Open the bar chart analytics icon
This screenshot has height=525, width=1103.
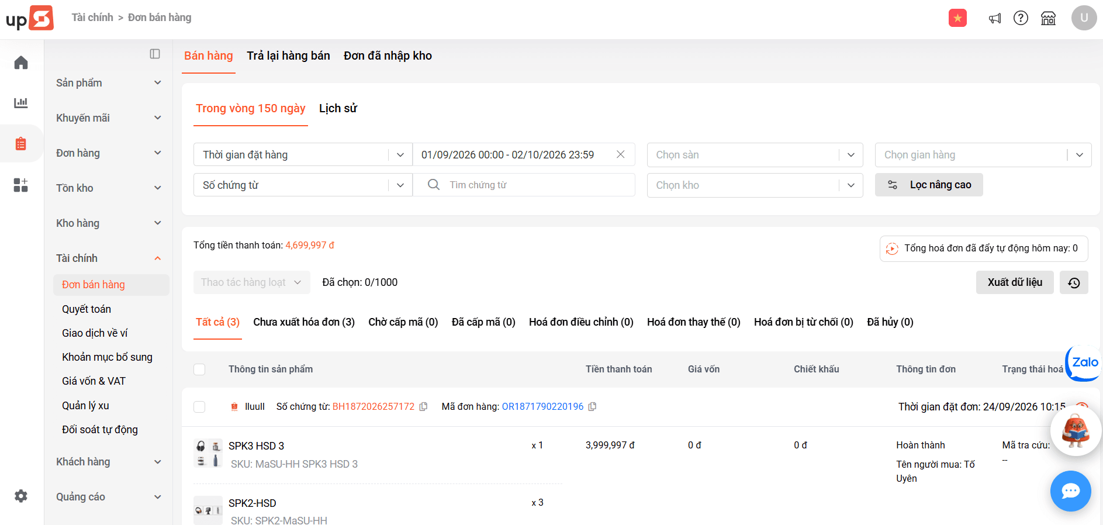pyautogui.click(x=21, y=103)
